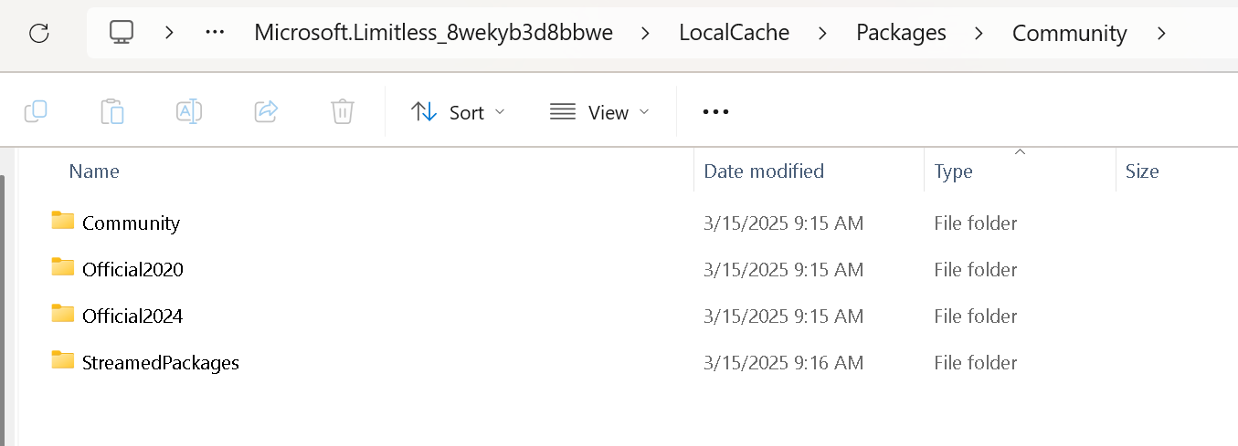Navigate to LocalCache breadcrumb
Viewport: 1238px width, 446px height.
734,33
